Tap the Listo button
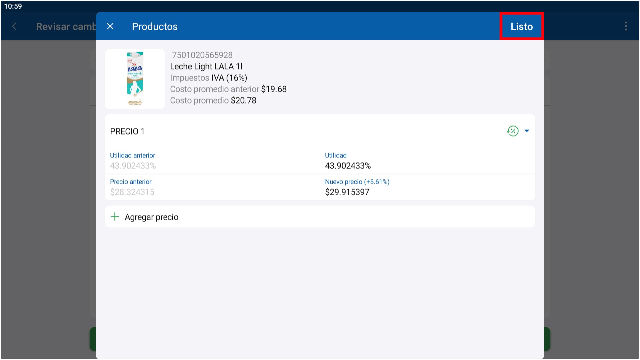This screenshot has height=360, width=640. point(521,26)
